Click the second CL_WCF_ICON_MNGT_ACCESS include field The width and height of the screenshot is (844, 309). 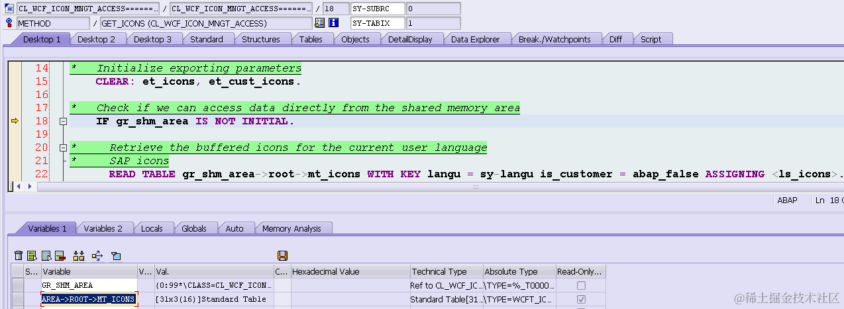click(241, 9)
